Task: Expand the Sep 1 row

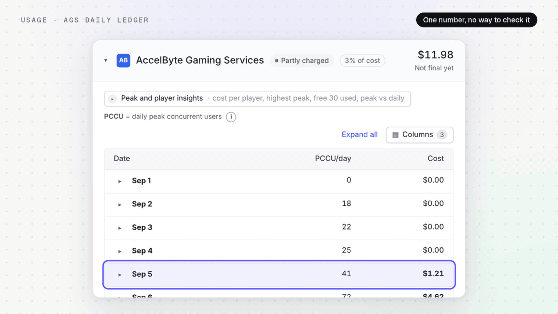Action: 120,181
